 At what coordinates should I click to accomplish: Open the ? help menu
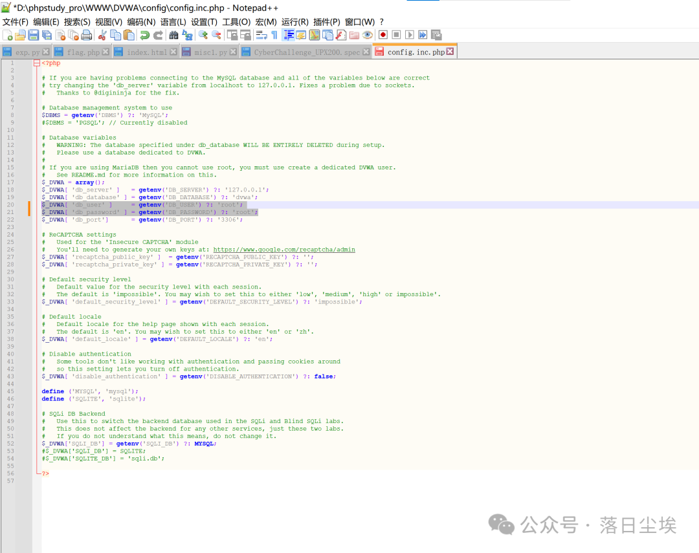point(382,22)
